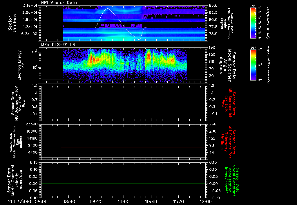Image resolution: width=297 pixels, height=205 pixels.
Task: Click the NF color scale bar
Action: [x=253, y=23]
